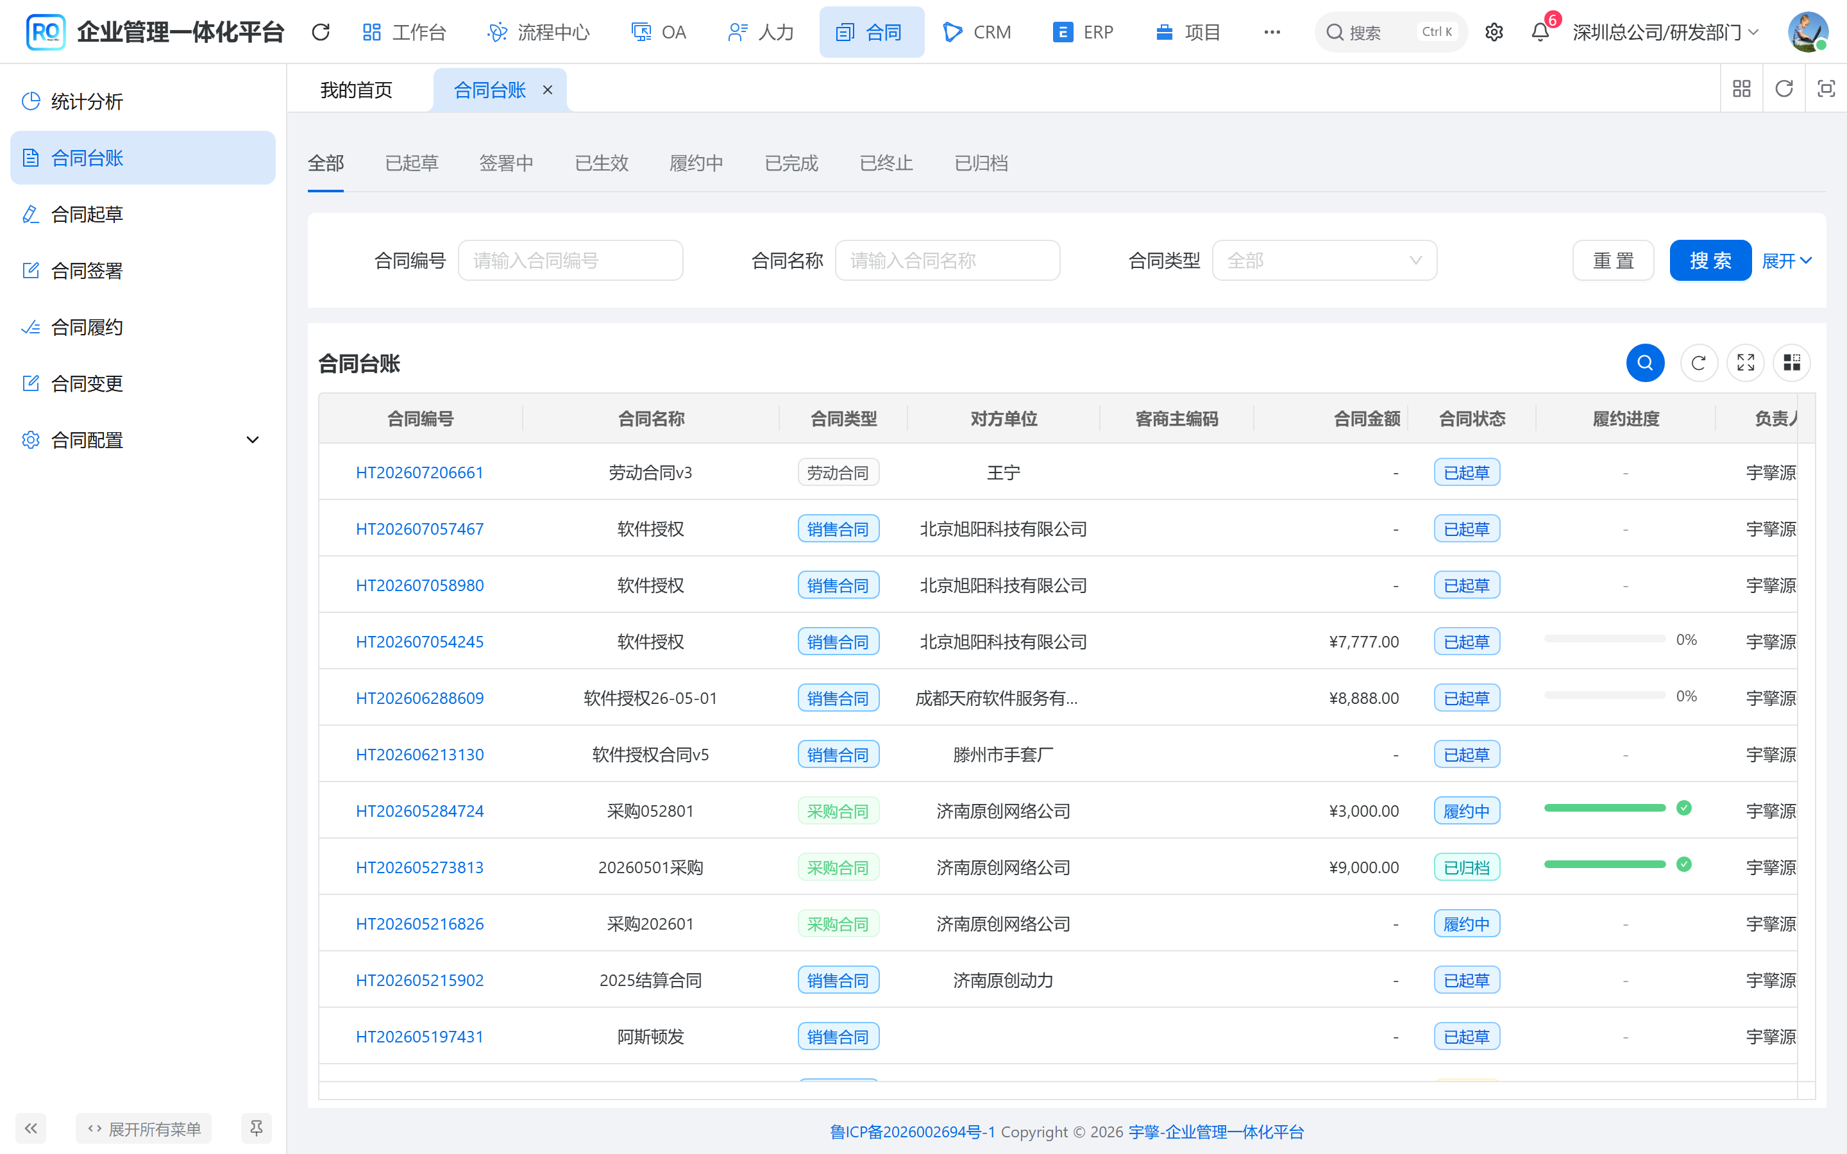Viewport: 1847px width, 1154px height.
Task: Click 展开所有菜单 button
Action: click(144, 1128)
